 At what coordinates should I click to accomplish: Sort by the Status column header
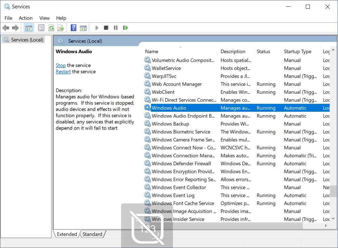point(268,52)
